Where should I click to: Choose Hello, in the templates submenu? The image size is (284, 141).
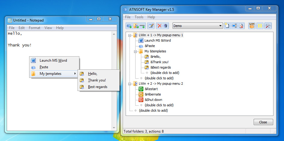[x=99, y=74]
